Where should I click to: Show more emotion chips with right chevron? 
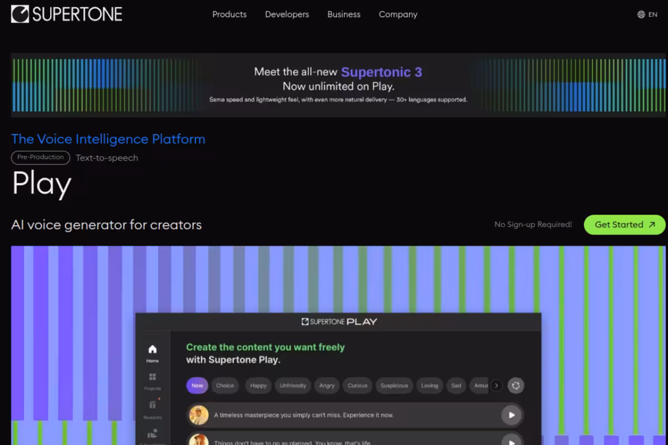[x=497, y=385]
